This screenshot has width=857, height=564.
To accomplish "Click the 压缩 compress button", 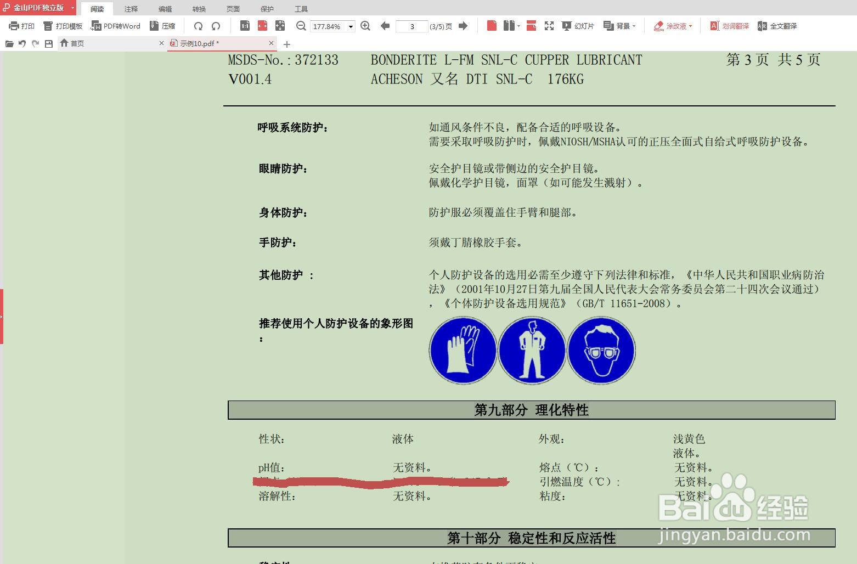I will [162, 26].
